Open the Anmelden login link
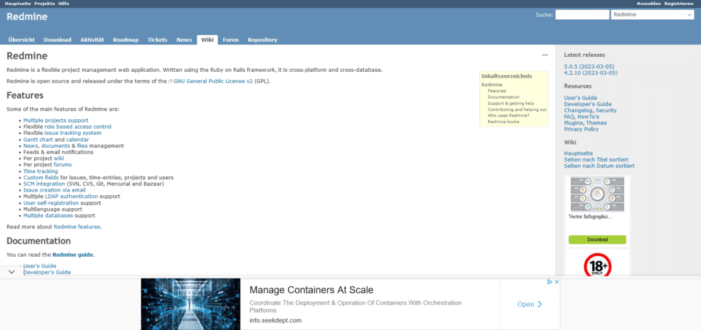The height and width of the screenshot is (330, 701). 649,3
